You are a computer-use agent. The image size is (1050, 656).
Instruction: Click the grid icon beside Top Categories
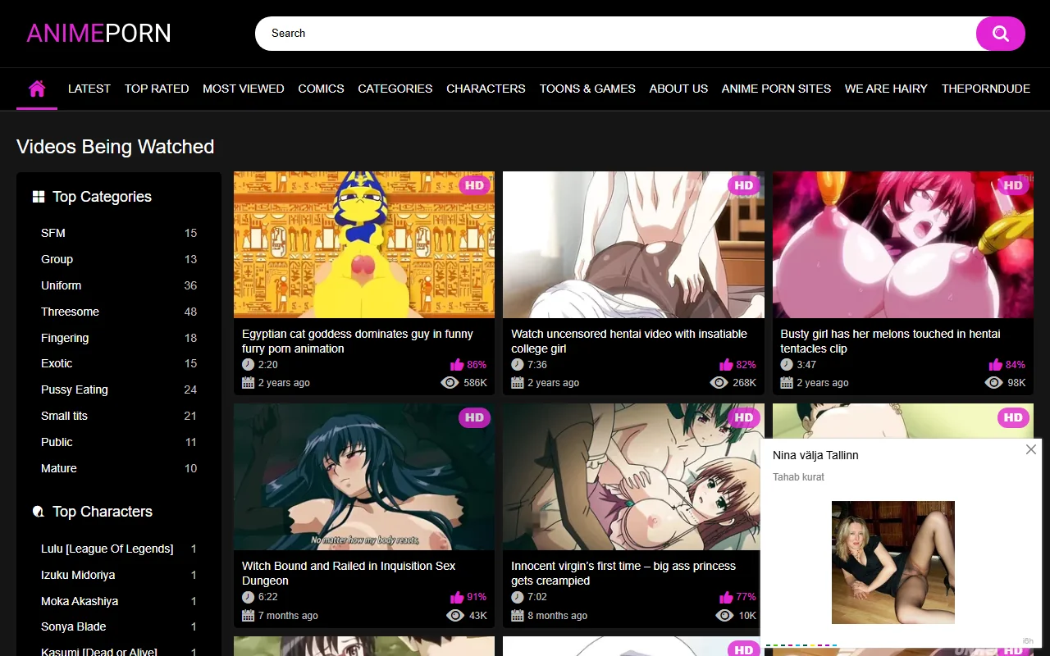(38, 196)
